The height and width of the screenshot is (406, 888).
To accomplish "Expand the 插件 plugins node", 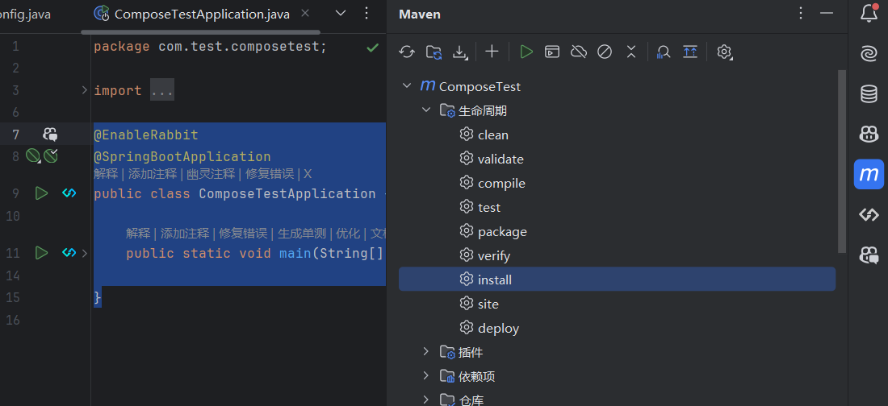I will coord(426,352).
